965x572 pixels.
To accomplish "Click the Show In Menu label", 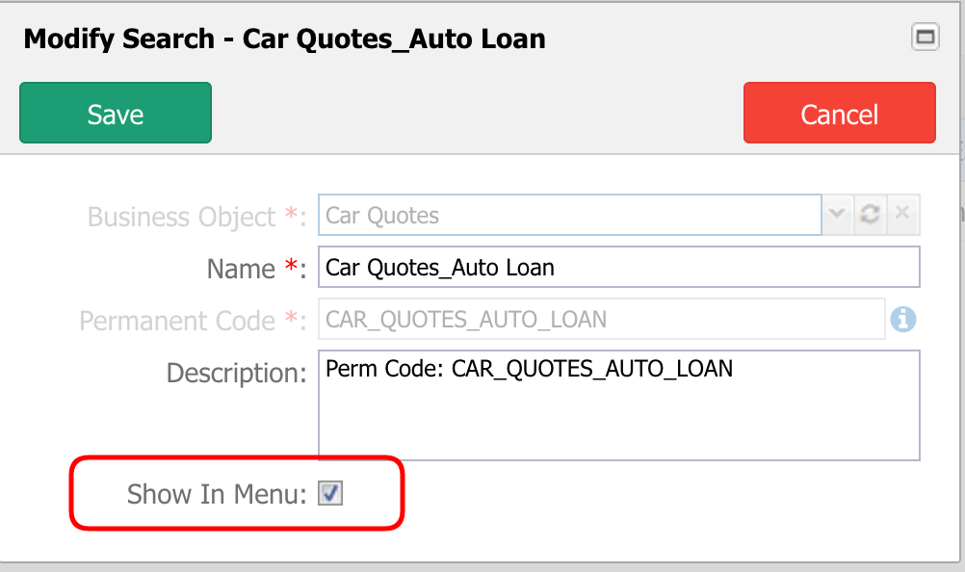I will coord(217,494).
